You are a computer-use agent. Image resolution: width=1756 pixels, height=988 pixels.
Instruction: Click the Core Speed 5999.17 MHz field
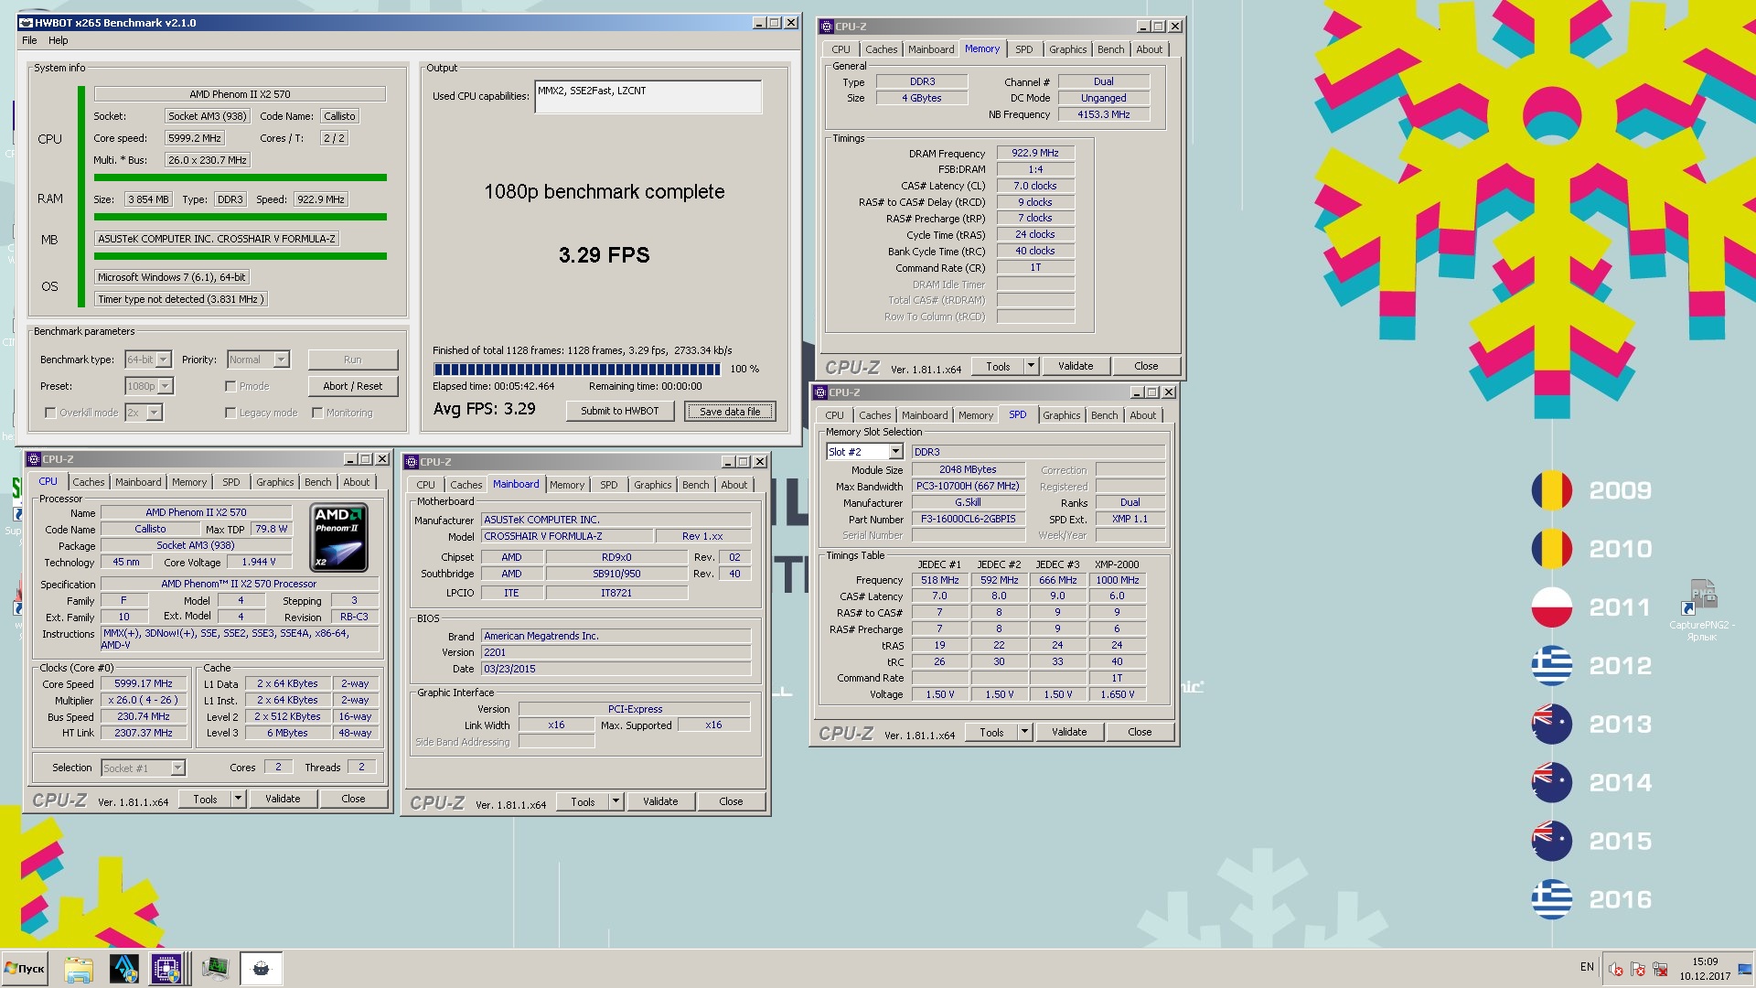coord(144,683)
